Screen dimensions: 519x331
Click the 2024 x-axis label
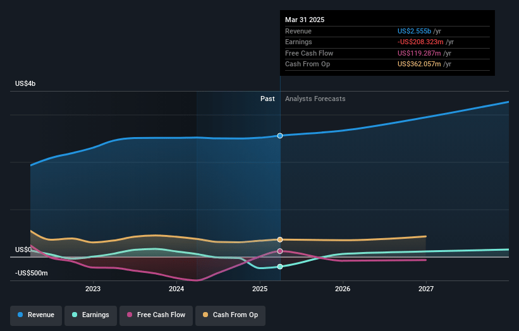pos(176,289)
